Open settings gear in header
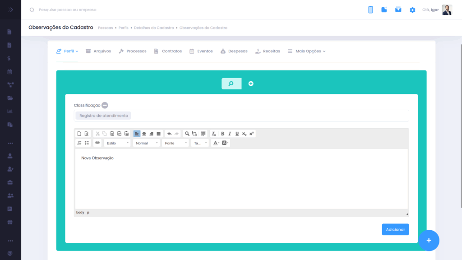The image size is (462, 260). tap(412, 10)
